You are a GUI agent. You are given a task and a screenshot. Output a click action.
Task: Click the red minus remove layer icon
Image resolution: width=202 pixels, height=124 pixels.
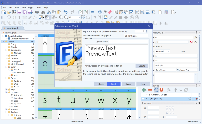150,90
